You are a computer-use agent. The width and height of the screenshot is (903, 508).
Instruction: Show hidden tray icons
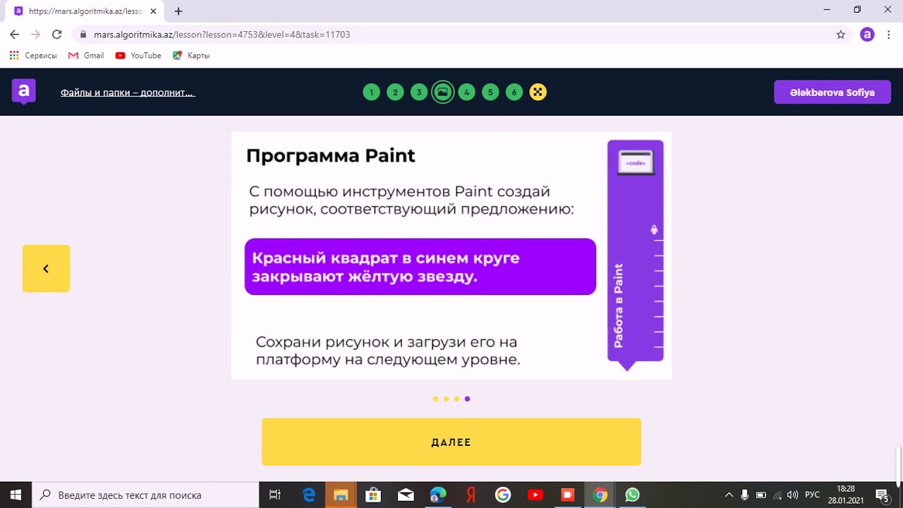point(729,495)
